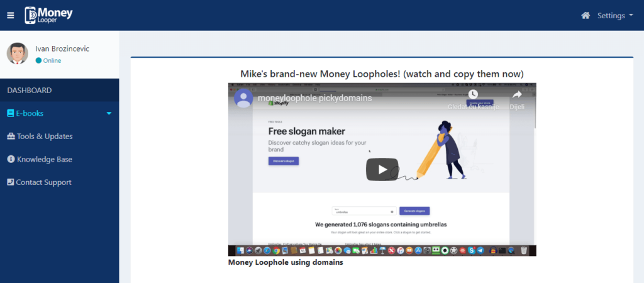
Task: Click the caption Money Loophole using domains
Action: (x=286, y=262)
